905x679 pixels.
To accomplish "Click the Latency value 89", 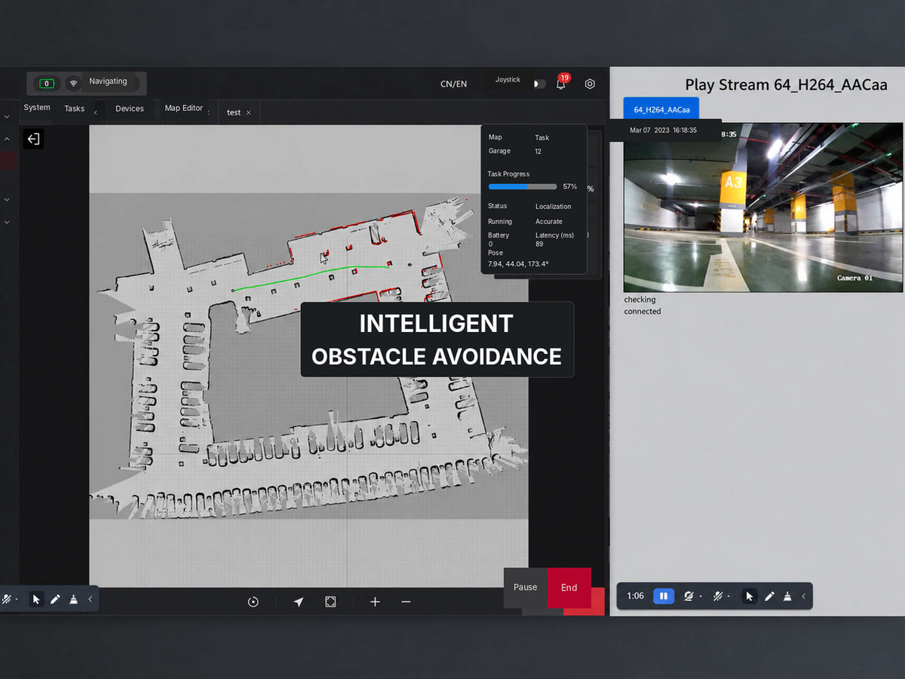I will pyautogui.click(x=540, y=244).
